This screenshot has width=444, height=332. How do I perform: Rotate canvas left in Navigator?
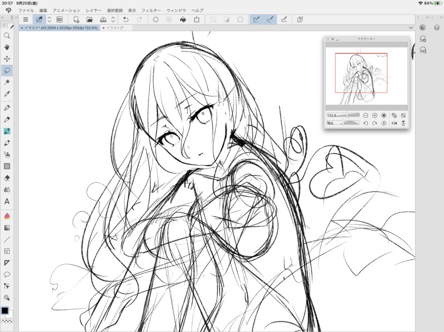[366, 123]
